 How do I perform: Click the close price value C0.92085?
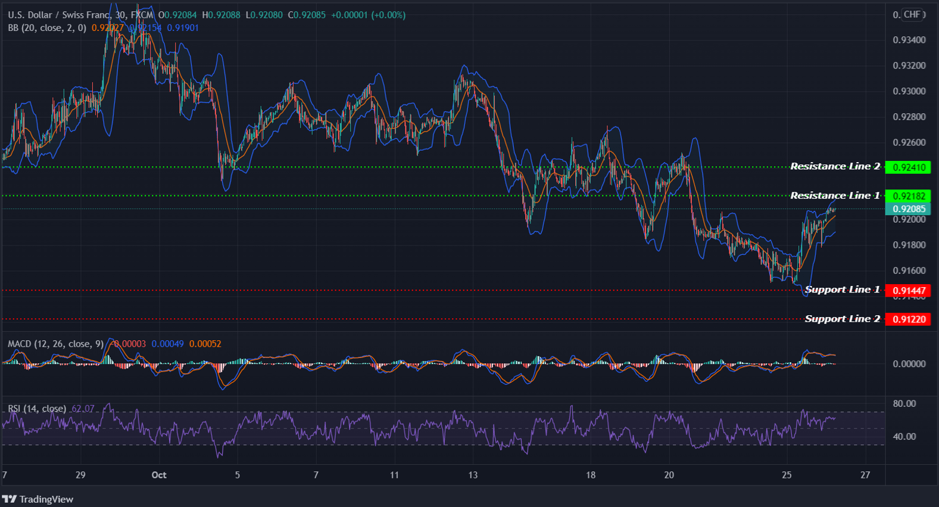307,15
